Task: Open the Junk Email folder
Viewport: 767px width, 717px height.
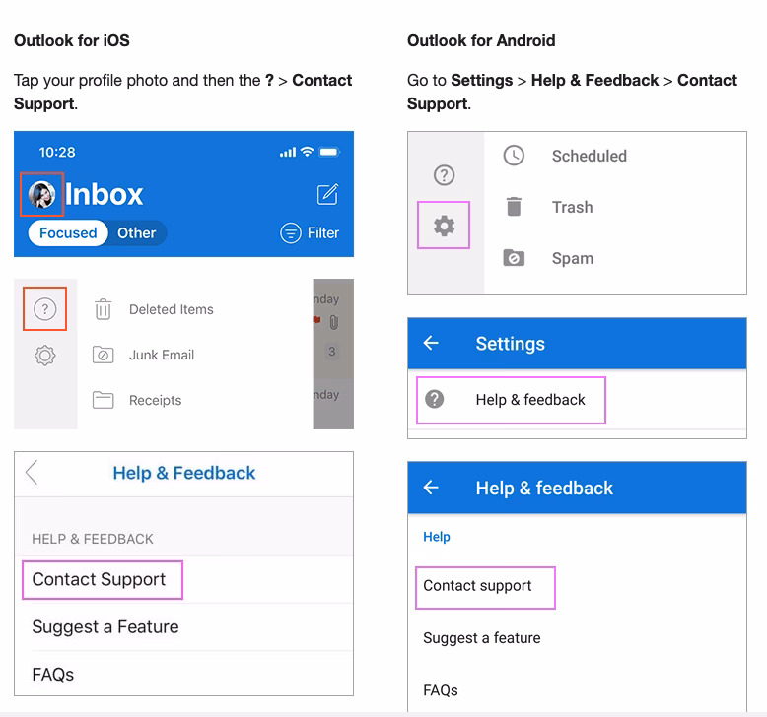Action: pos(161,355)
